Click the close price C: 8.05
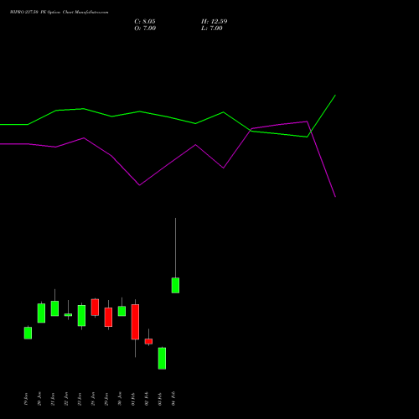This screenshot has width=419, height=419. pyautogui.click(x=145, y=21)
